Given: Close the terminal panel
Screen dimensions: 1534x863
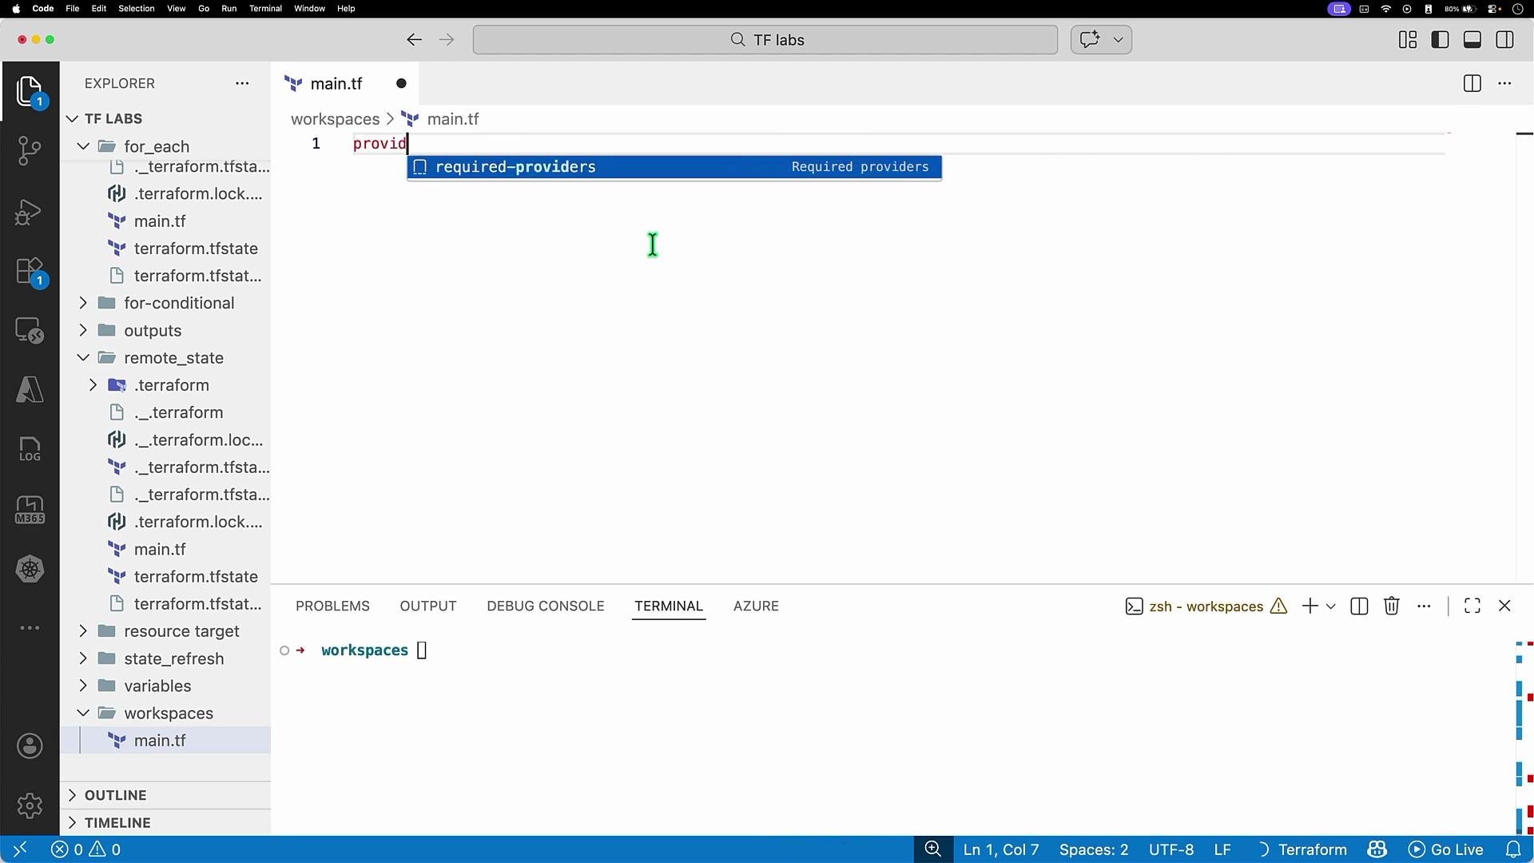Looking at the screenshot, I should point(1505,606).
